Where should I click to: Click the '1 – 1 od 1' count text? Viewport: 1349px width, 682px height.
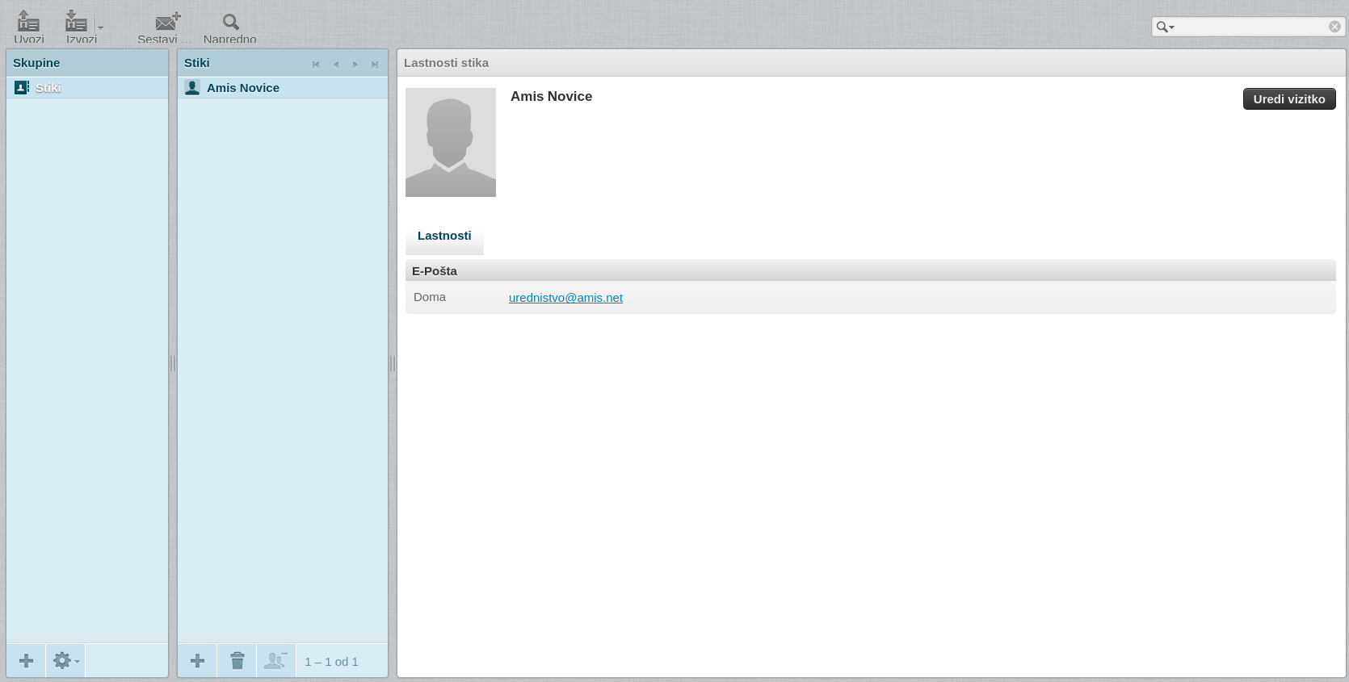[331, 662]
